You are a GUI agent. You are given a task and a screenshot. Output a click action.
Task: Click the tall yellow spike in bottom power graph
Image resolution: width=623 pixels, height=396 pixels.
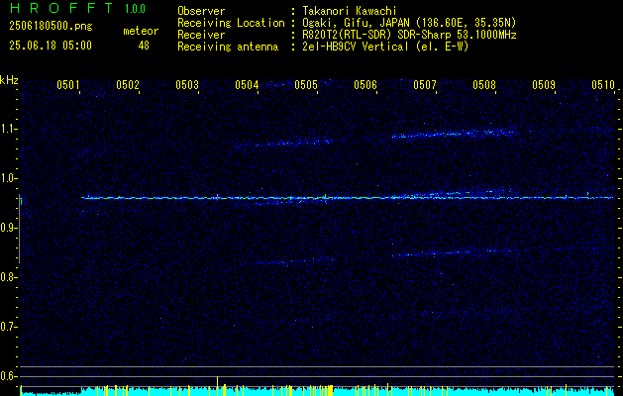tap(217, 385)
